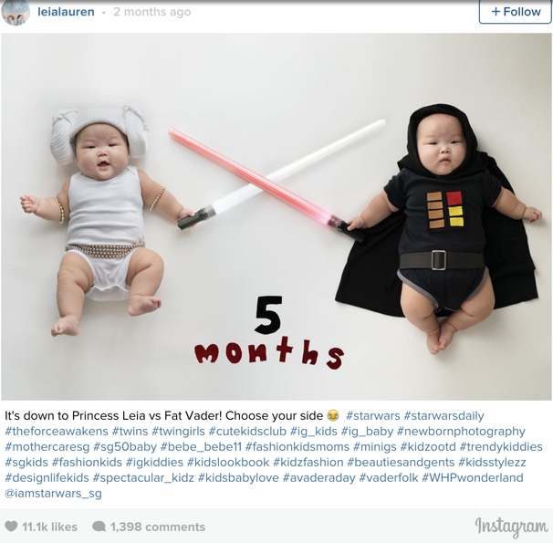This screenshot has height=543, width=553.
Task: Open the @iamstarwars_sg mention
Action: tap(53, 494)
